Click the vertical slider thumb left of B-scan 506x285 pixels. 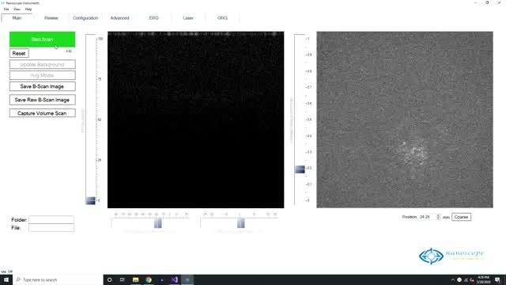tap(91, 200)
